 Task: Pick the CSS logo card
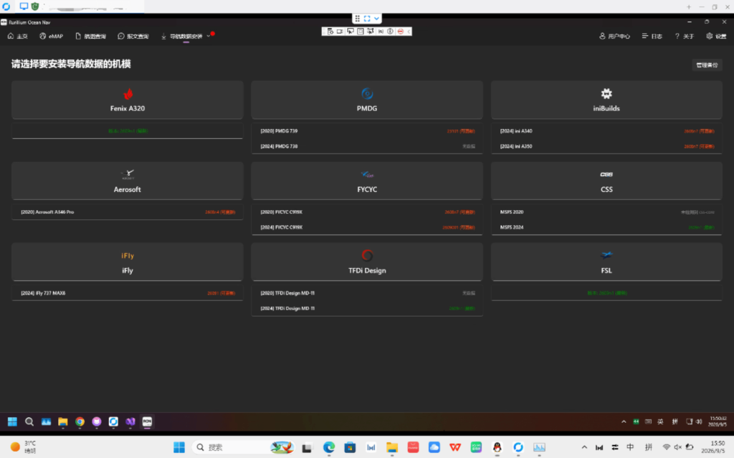(x=606, y=181)
